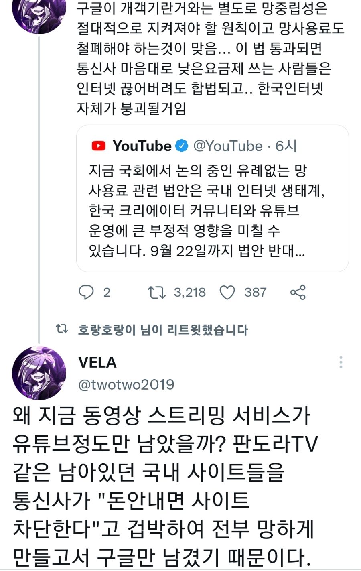Tap the reply count of 2

point(107,292)
